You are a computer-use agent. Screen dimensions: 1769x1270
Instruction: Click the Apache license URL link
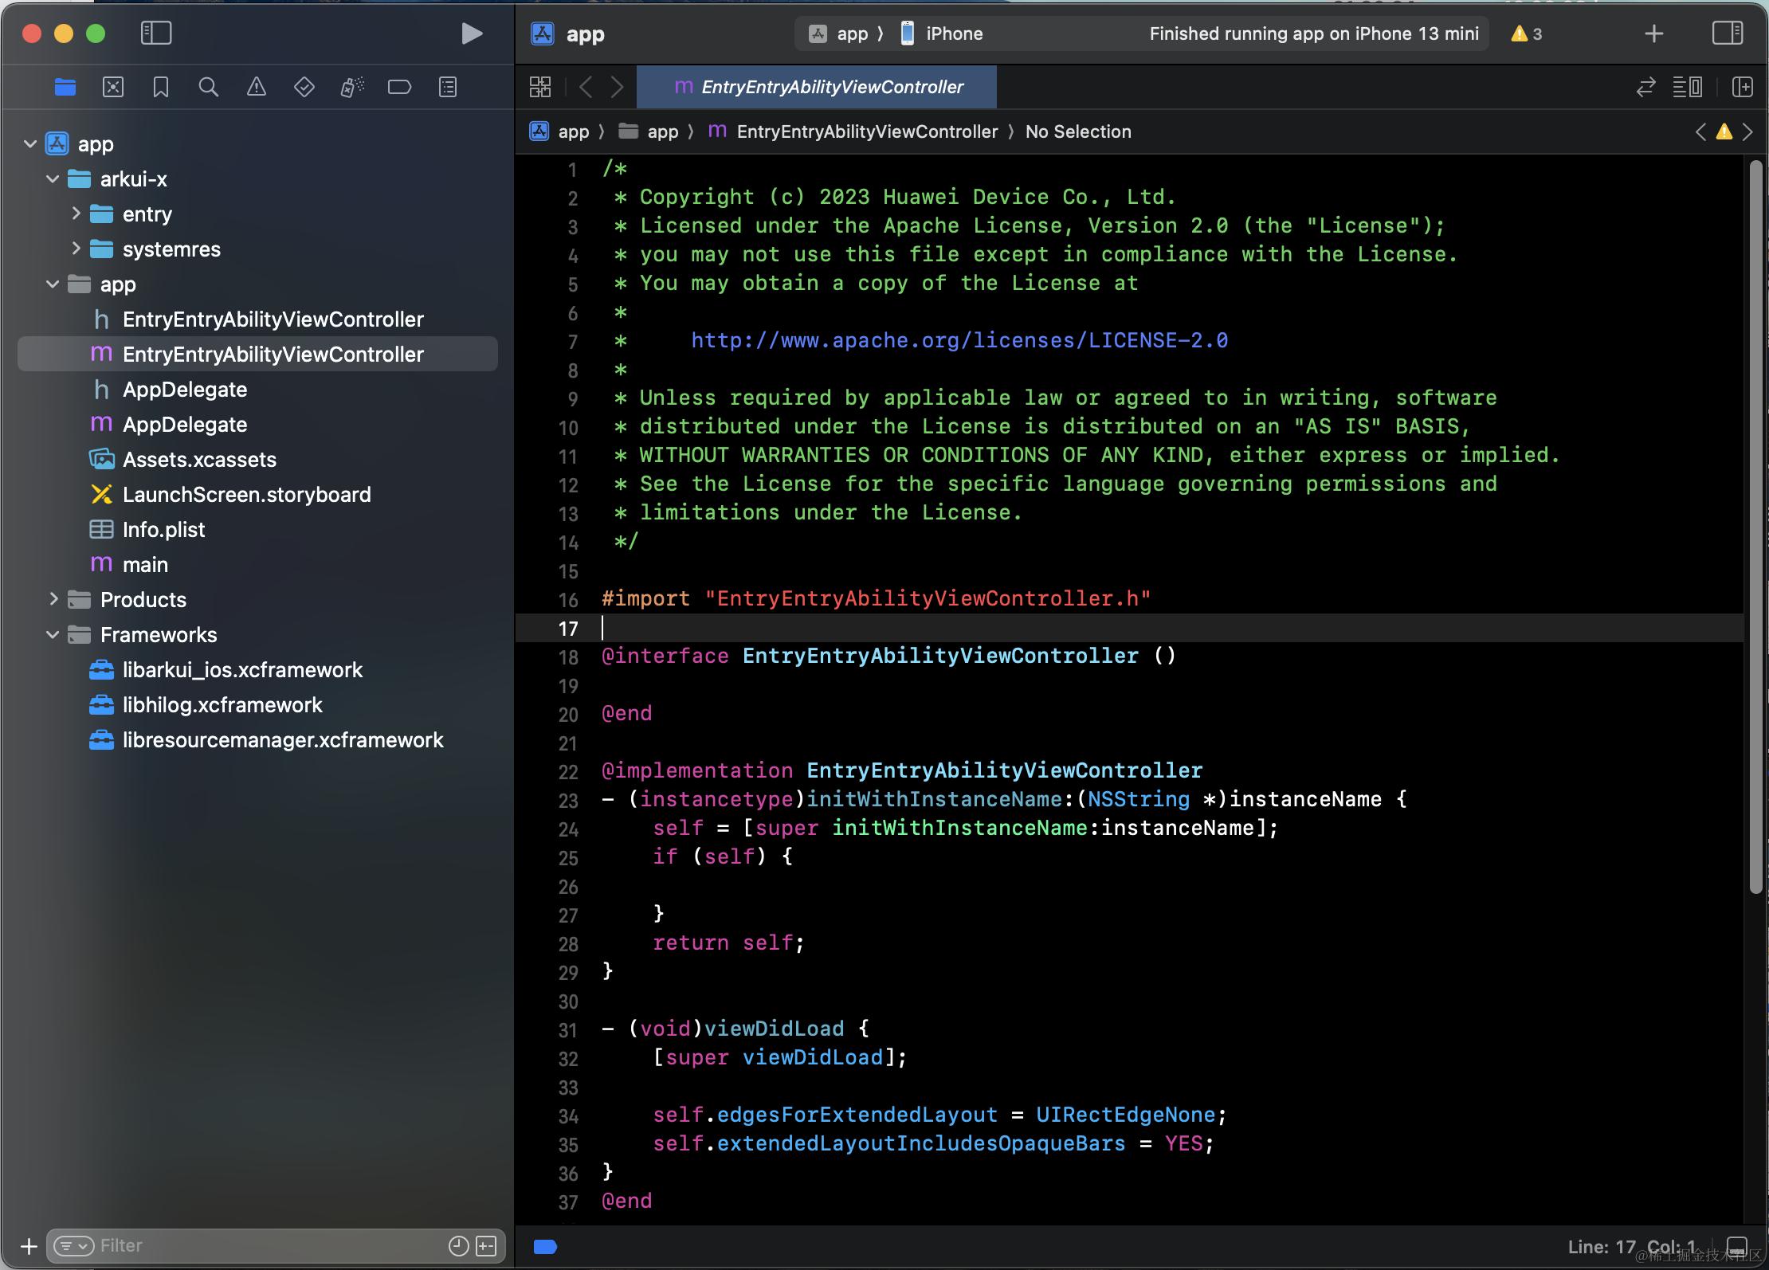point(959,341)
